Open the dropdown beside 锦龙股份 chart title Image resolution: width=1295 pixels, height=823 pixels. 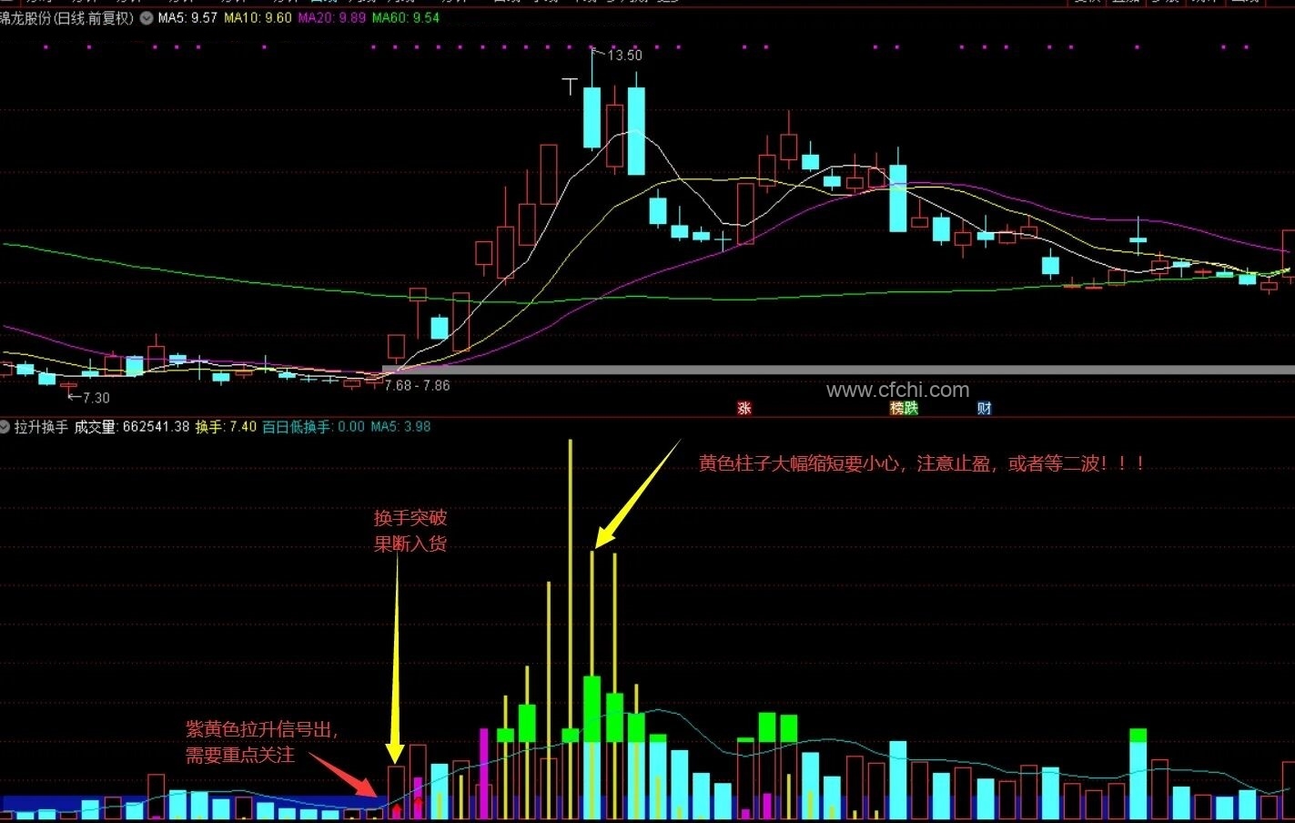point(146,17)
